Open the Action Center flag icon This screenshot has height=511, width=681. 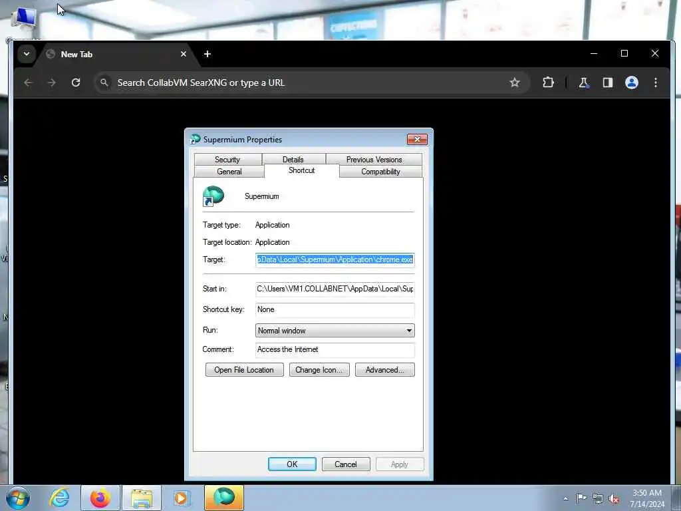[x=581, y=498]
